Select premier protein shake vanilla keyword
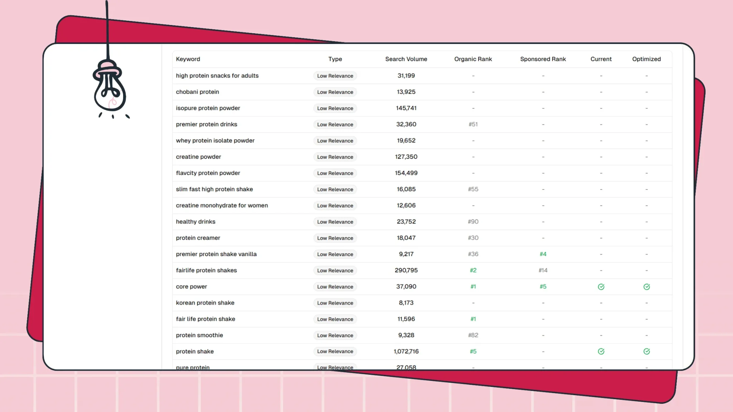Screen dimensions: 733x412 (x=216, y=254)
